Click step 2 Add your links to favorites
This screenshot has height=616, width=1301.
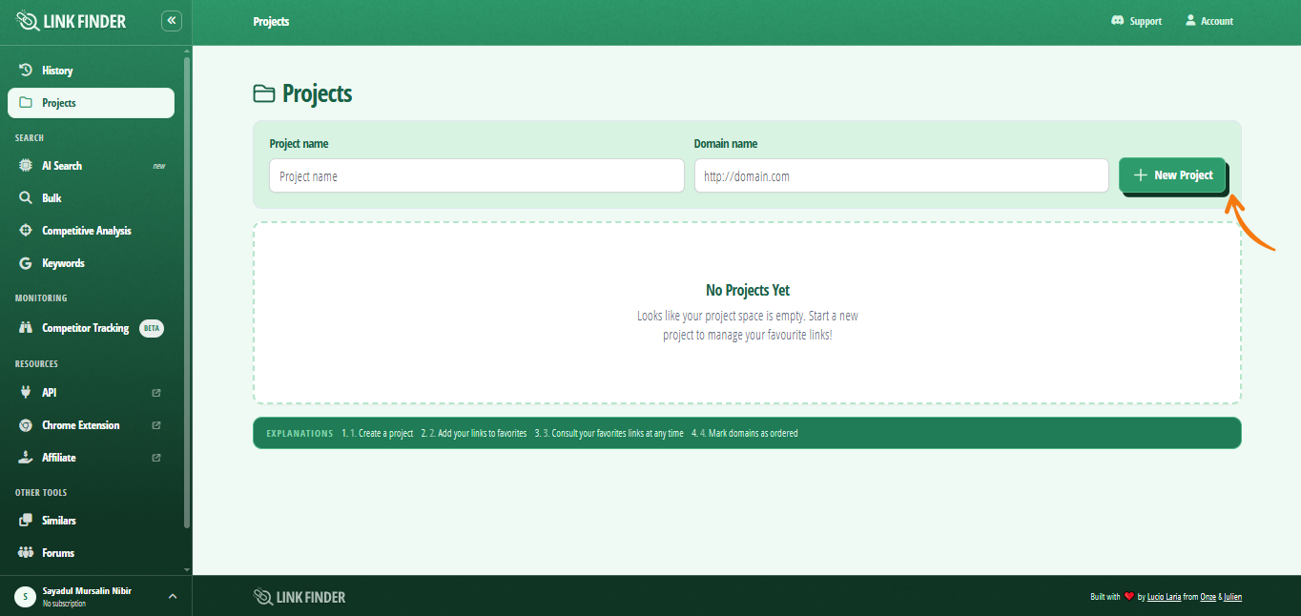pos(474,433)
